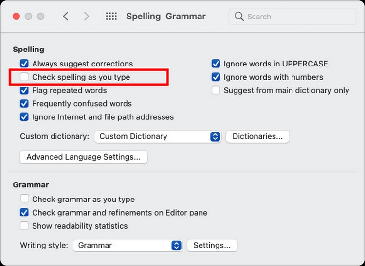The image size is (365, 266).
Task: Turn on Check grammar as you type
Action: [24, 199]
